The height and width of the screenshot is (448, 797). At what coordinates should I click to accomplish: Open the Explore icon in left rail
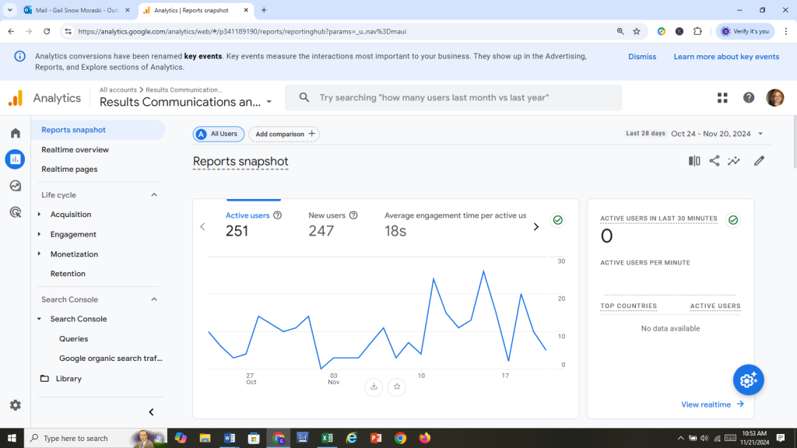click(16, 186)
